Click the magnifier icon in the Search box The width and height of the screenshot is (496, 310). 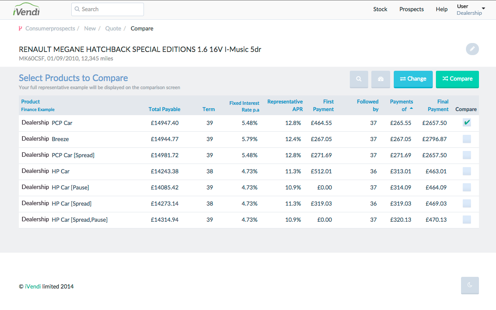pyautogui.click(x=77, y=9)
